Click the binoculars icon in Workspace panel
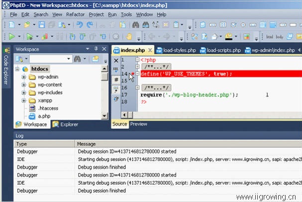The image size is (302, 202). (77, 59)
